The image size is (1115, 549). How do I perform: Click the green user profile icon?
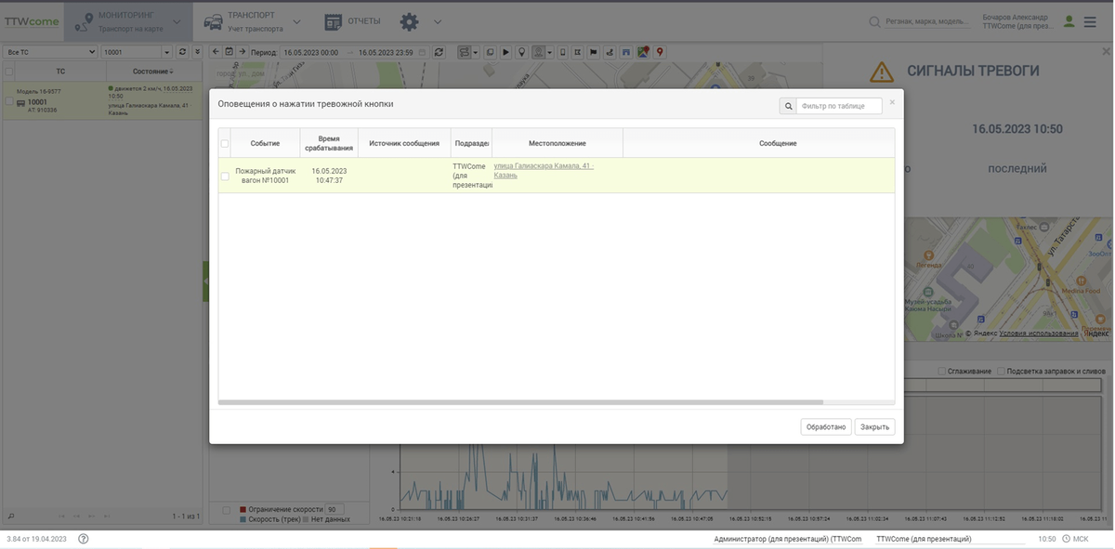(x=1069, y=20)
